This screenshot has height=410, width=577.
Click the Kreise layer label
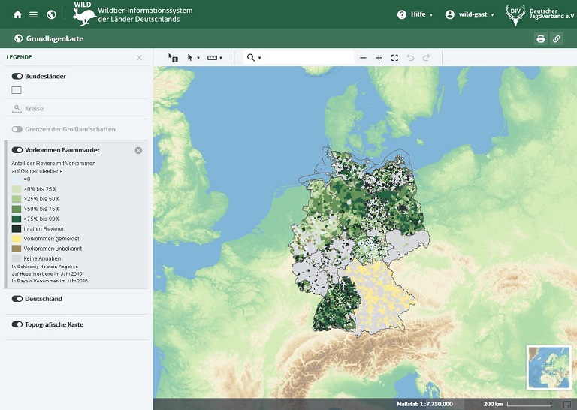(x=35, y=109)
